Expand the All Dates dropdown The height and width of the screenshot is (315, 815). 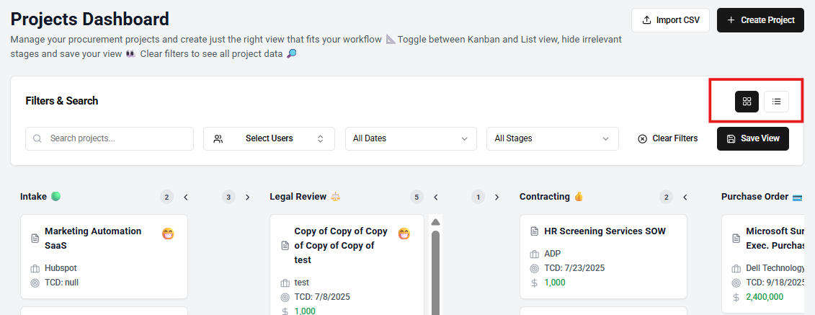tap(411, 138)
